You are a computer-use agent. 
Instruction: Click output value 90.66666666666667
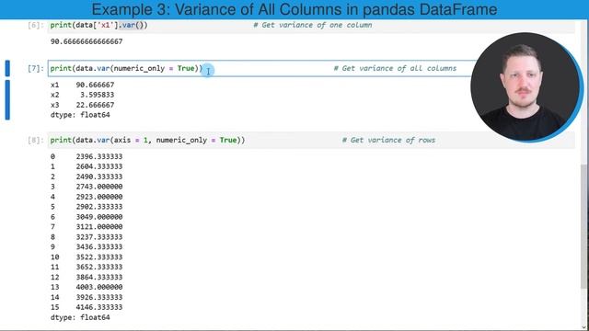pos(87,41)
